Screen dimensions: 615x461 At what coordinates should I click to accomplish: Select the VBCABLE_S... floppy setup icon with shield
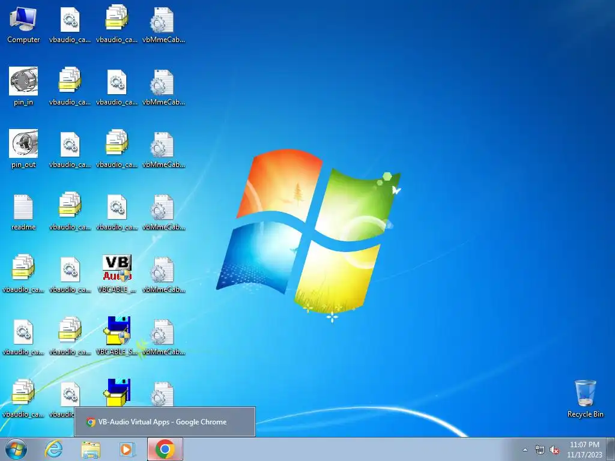[117, 337]
